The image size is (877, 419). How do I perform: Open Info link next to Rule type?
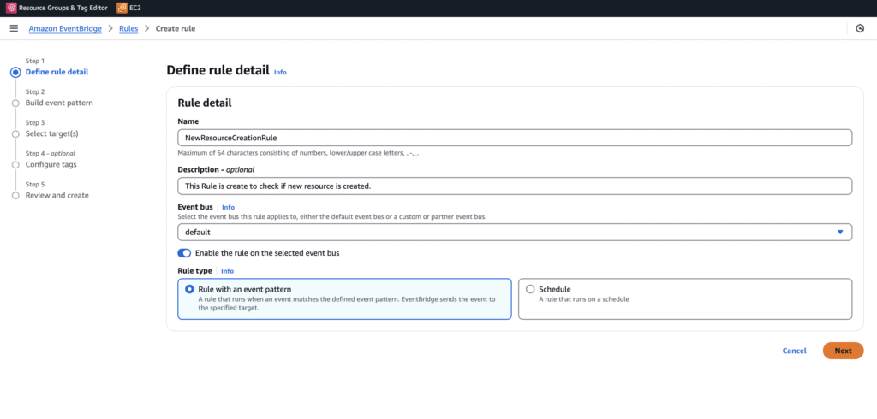click(x=227, y=271)
